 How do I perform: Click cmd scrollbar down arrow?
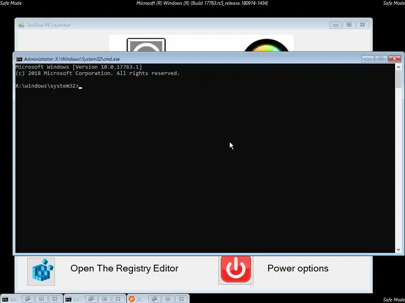(398, 249)
